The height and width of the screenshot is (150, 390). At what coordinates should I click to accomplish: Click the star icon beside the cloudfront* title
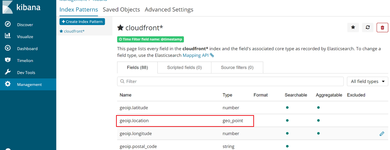tap(120, 28)
